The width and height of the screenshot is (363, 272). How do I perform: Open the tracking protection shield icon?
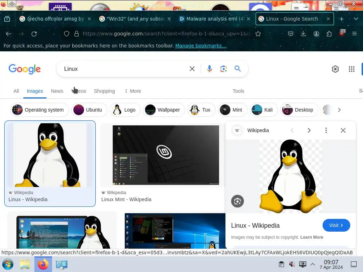tap(67, 34)
